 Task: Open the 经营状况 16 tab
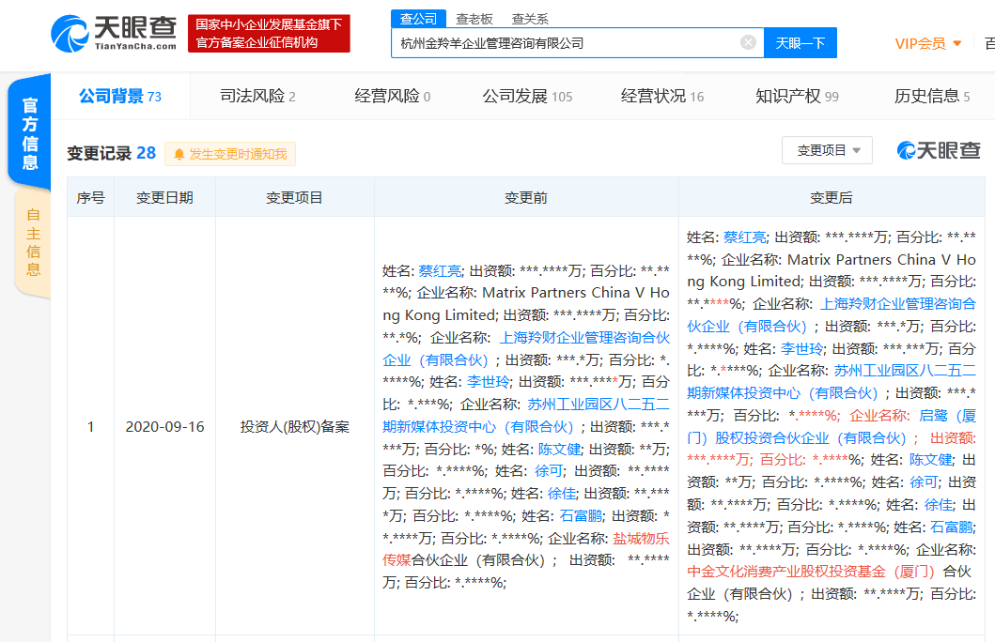pos(662,97)
